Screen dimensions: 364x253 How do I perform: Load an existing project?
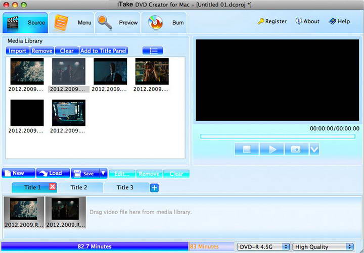tap(53, 173)
